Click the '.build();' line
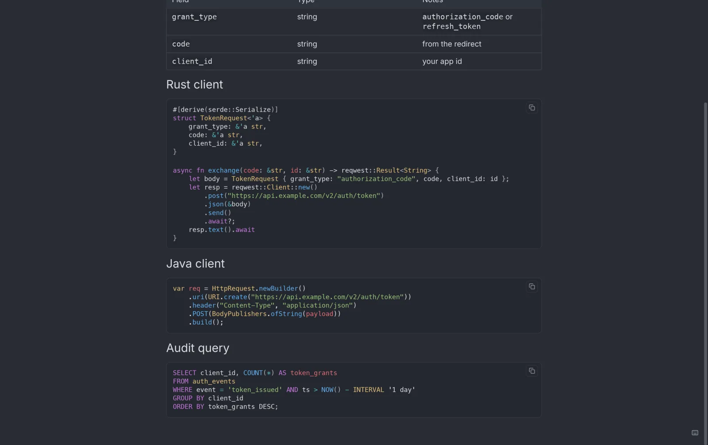Screen dimensions: 708x445 pyautogui.click(x=206, y=322)
